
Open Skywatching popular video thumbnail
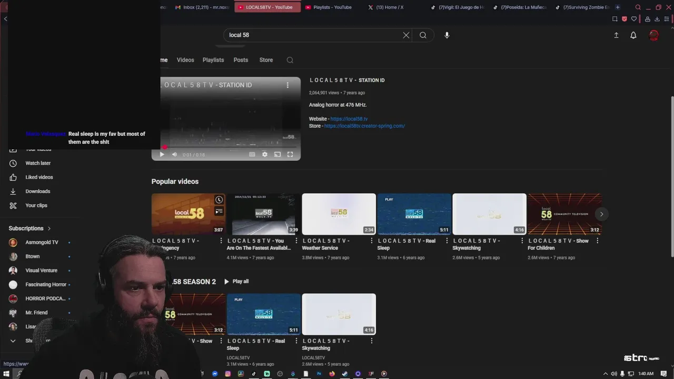coord(489,214)
